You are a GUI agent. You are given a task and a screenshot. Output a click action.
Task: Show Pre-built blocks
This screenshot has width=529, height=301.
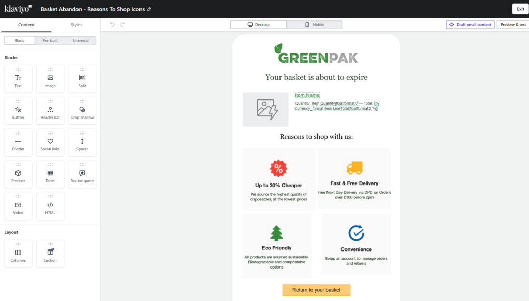coord(50,40)
